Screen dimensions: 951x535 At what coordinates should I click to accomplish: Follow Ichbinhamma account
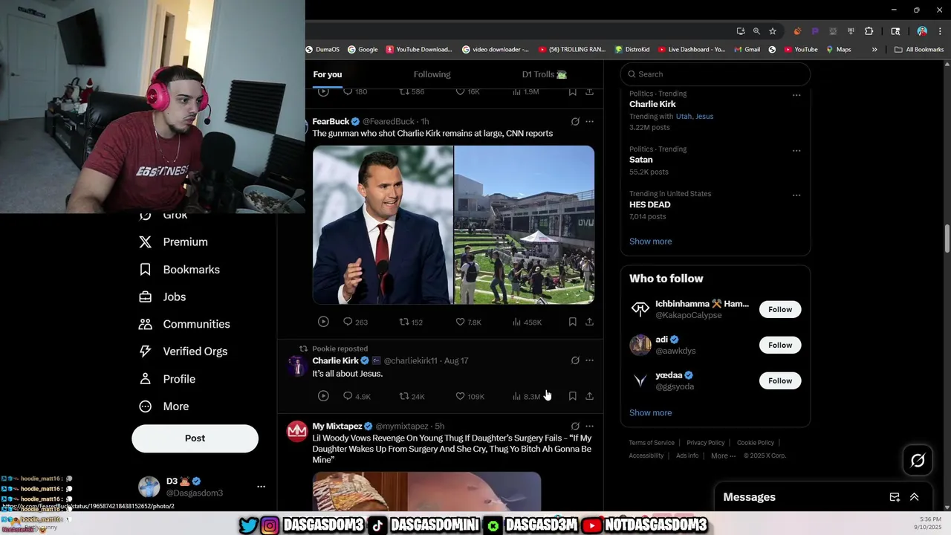click(780, 309)
